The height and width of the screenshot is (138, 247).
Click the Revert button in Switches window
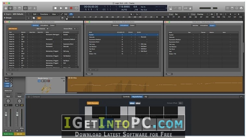click(x=9, y=74)
